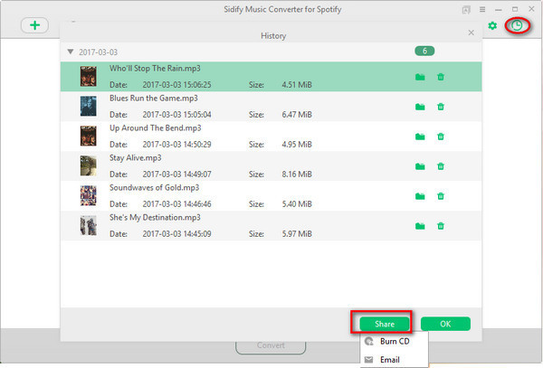543x368 pixels.
Task: Choose Email from Share menu
Action: (x=394, y=360)
